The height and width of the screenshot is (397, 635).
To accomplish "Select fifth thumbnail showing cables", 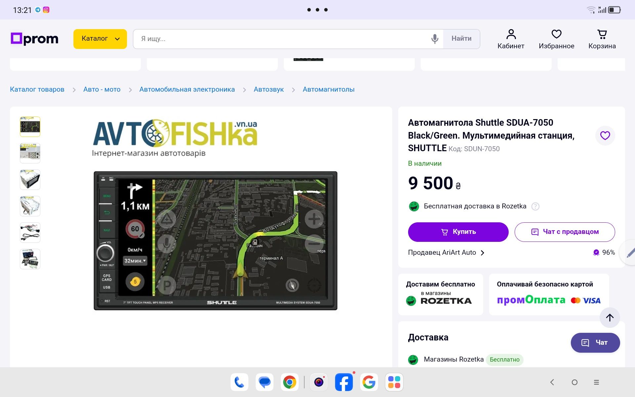I will coord(30,233).
